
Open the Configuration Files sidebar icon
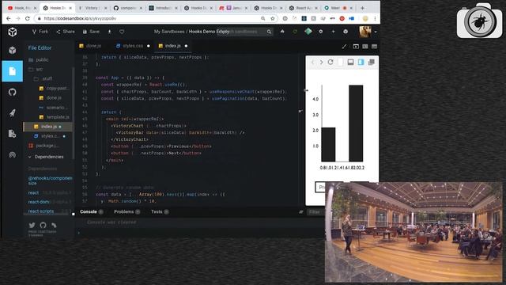(x=13, y=134)
